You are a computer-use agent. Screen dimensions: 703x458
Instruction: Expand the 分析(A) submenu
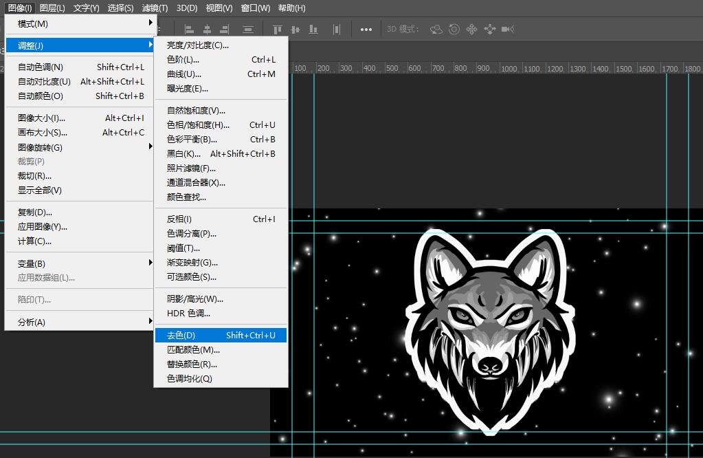click(x=79, y=322)
